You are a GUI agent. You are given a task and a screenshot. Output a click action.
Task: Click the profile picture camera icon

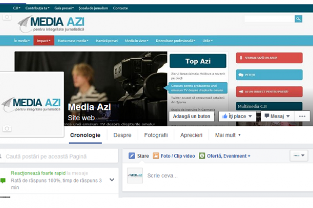(7, 128)
